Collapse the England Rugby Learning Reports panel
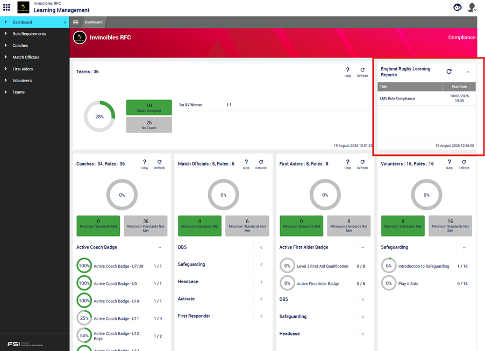485x351 pixels. [468, 71]
